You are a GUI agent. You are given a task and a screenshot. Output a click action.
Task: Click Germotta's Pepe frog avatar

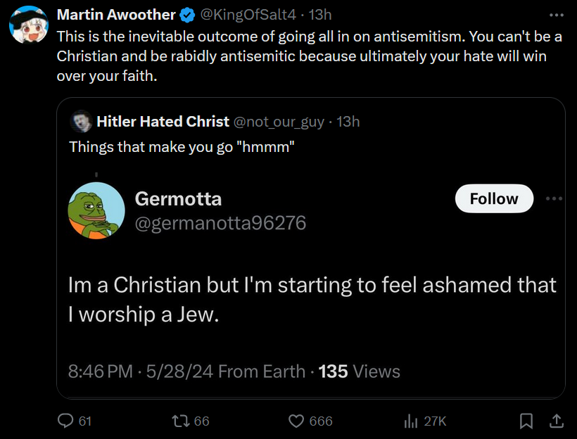(x=96, y=210)
